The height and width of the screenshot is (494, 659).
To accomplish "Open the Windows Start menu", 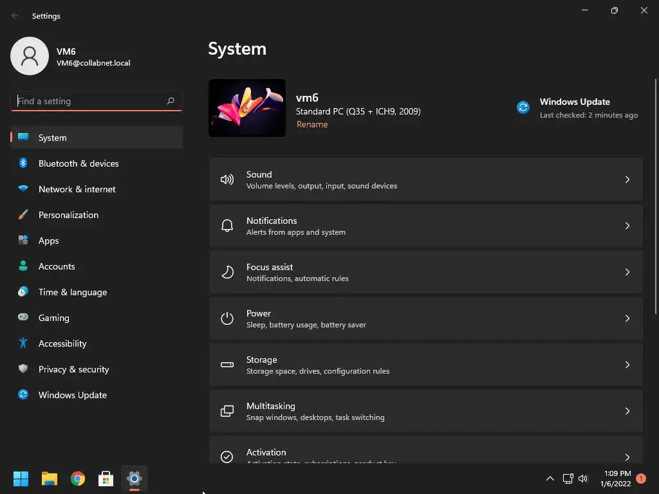I will [x=21, y=479].
